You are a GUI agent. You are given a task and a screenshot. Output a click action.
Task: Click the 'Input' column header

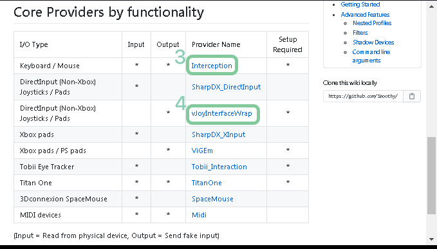(136, 44)
